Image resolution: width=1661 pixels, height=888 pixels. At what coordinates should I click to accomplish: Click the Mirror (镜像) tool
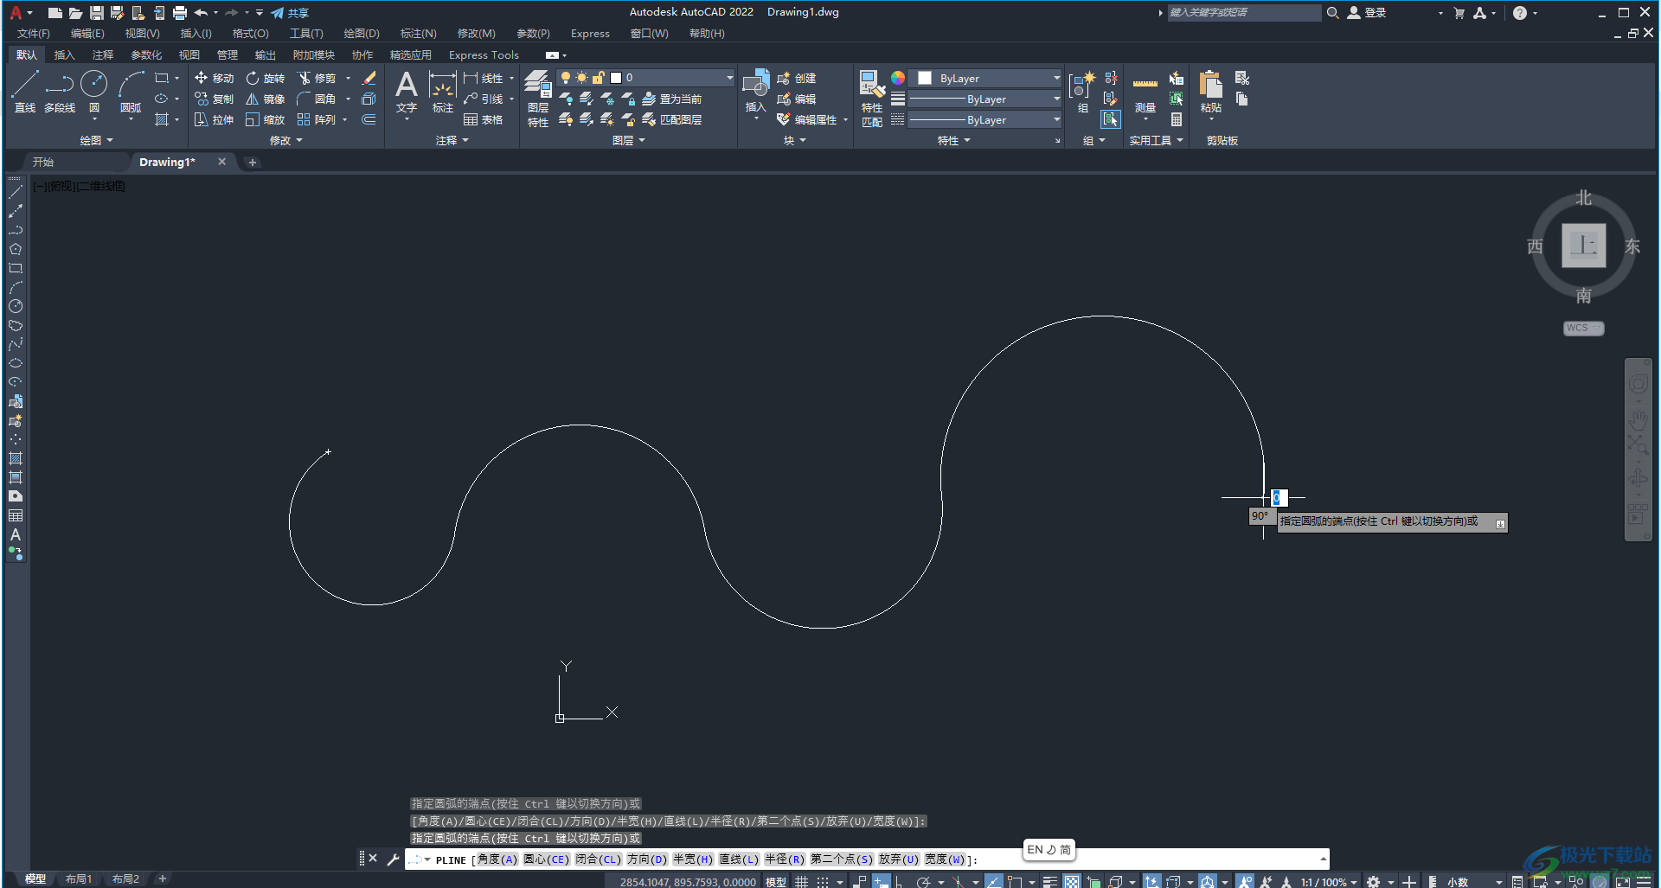pos(265,99)
